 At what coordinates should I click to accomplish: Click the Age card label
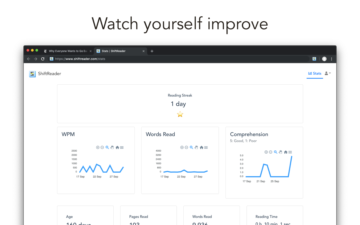(x=69, y=217)
